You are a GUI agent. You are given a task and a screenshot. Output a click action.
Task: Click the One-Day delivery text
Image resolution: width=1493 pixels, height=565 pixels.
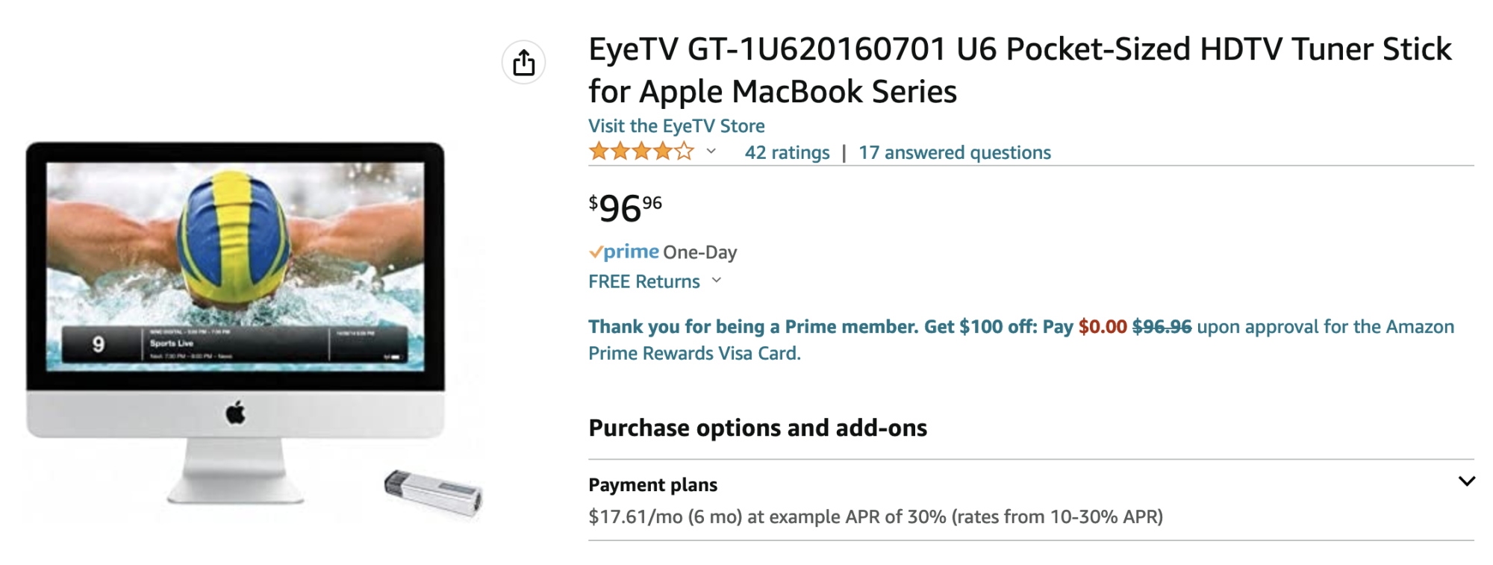(699, 252)
